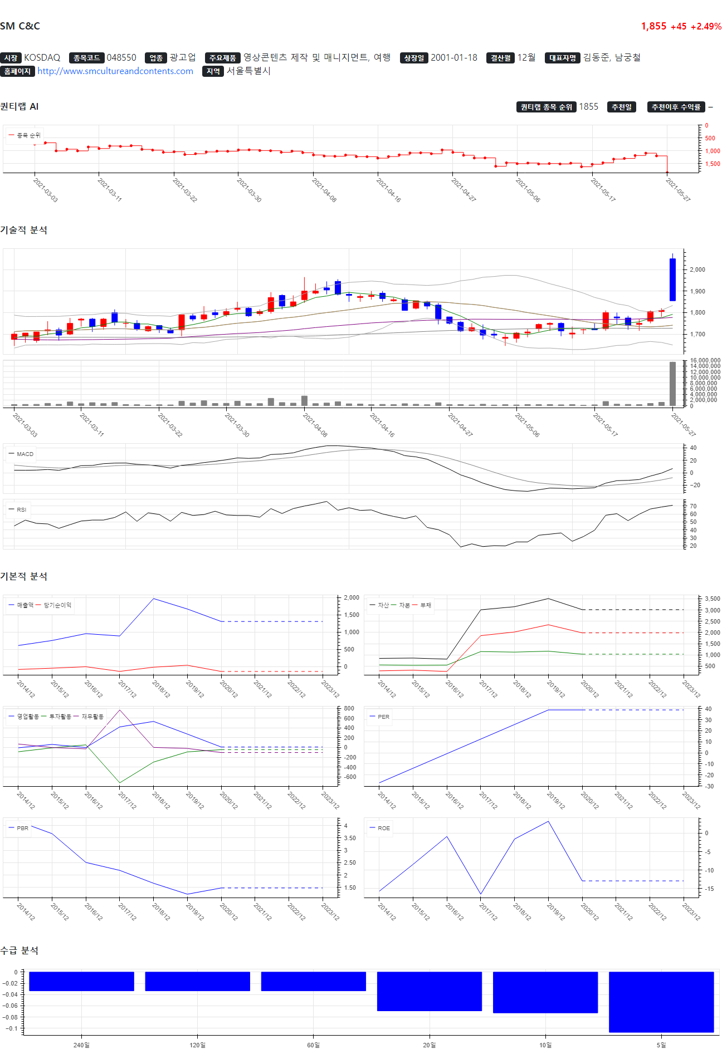
Task: Click the 퀀티랩 종목 순위 badge
Action: pyautogui.click(x=546, y=107)
